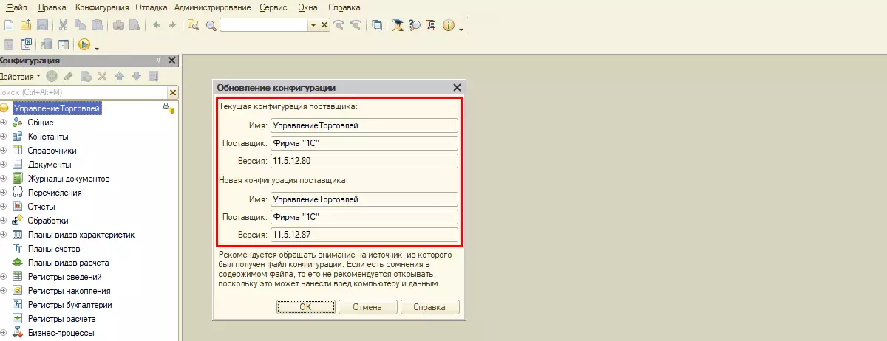This screenshot has height=341, width=887.
Task: Undo the last action with arrow icon
Action: pos(156,25)
